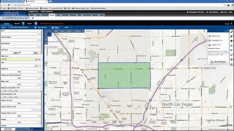Select the Radius Tool icon

tap(210, 36)
